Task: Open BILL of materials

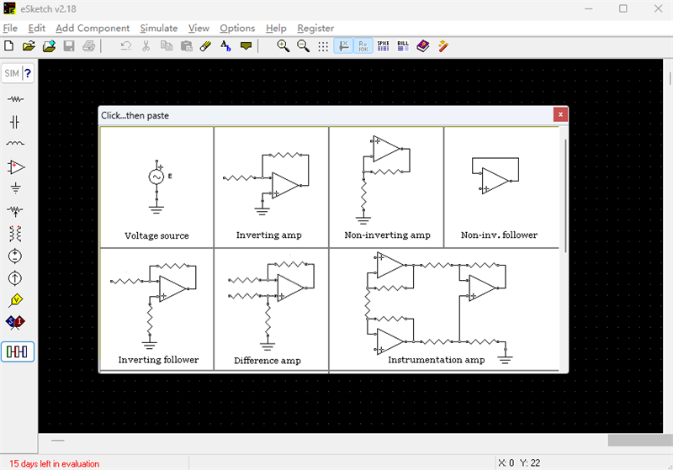Action: point(403,46)
